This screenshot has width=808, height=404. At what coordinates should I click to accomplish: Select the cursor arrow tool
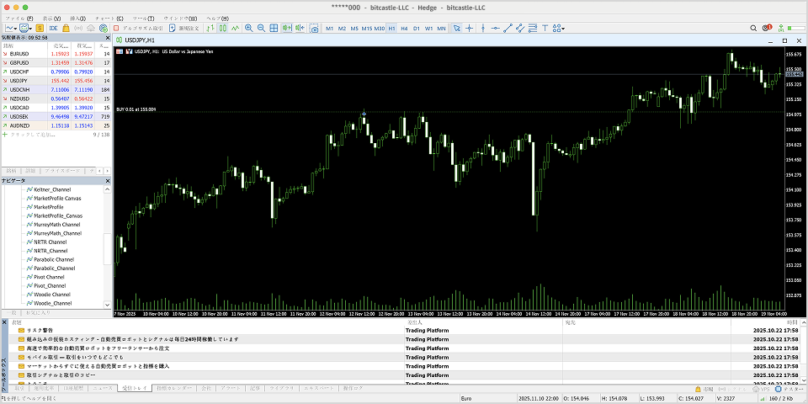tap(456, 29)
